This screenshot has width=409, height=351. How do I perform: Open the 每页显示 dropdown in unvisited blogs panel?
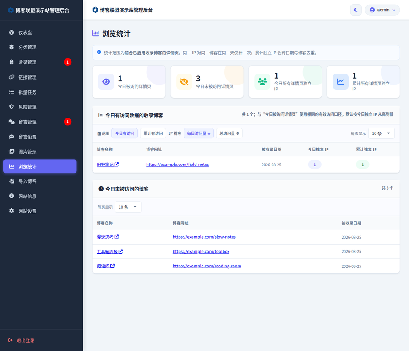(x=128, y=207)
